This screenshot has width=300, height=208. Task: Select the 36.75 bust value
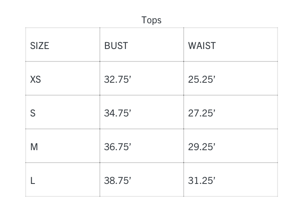click(x=118, y=147)
